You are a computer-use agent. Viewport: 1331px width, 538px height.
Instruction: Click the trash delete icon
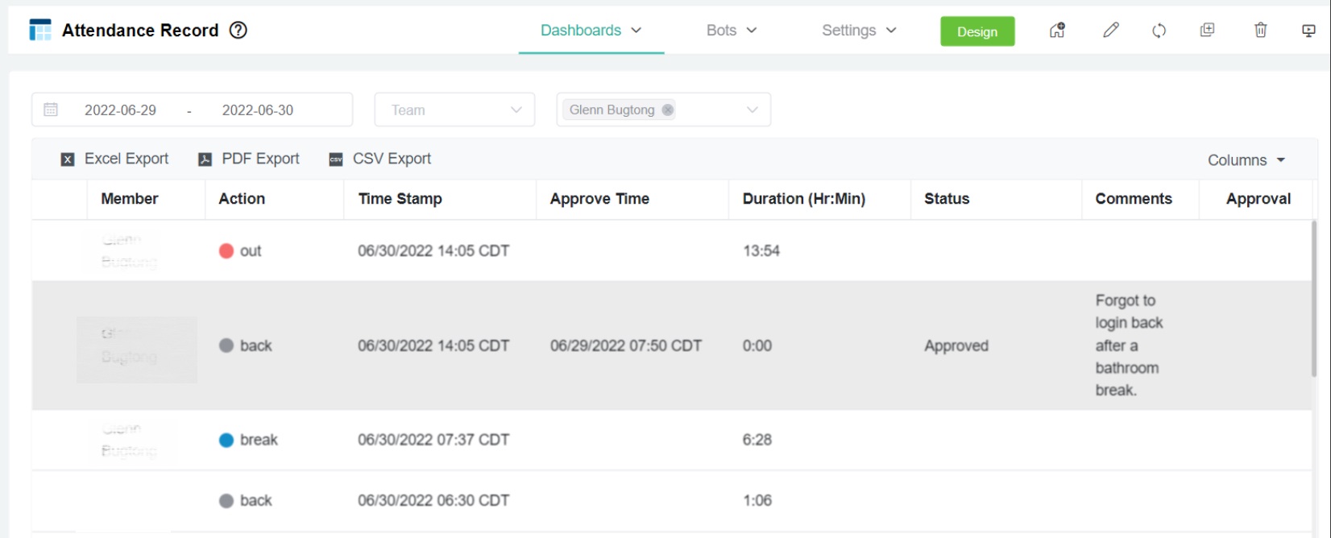coord(1260,31)
